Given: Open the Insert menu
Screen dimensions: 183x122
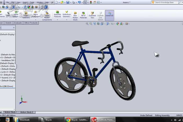Looking at the screenshot, I should pos(25,2).
